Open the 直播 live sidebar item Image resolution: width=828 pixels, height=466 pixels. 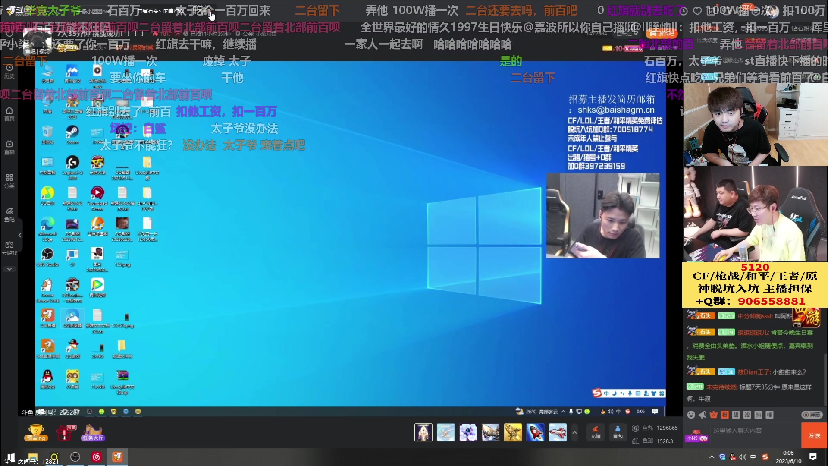click(9, 148)
